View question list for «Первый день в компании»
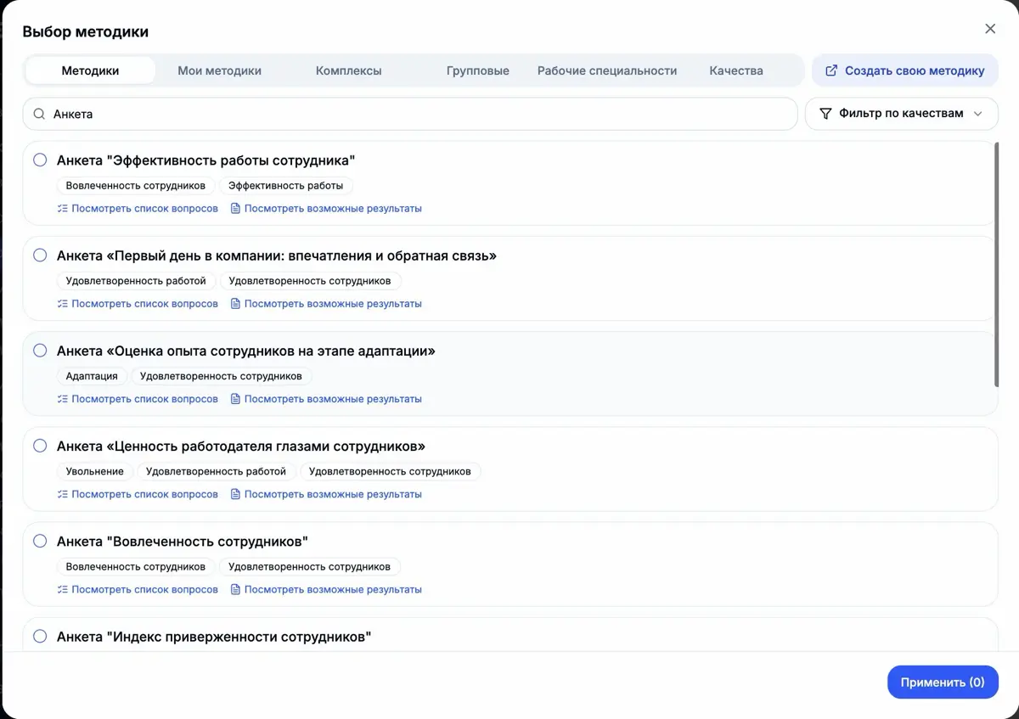This screenshot has height=719, width=1019. (138, 303)
